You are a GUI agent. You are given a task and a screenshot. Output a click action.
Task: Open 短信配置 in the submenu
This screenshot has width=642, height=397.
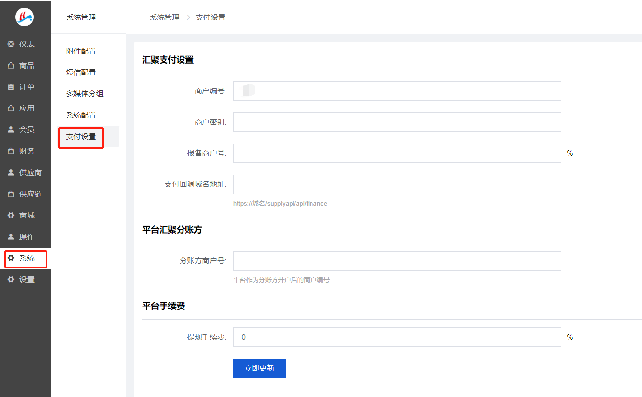coord(81,72)
